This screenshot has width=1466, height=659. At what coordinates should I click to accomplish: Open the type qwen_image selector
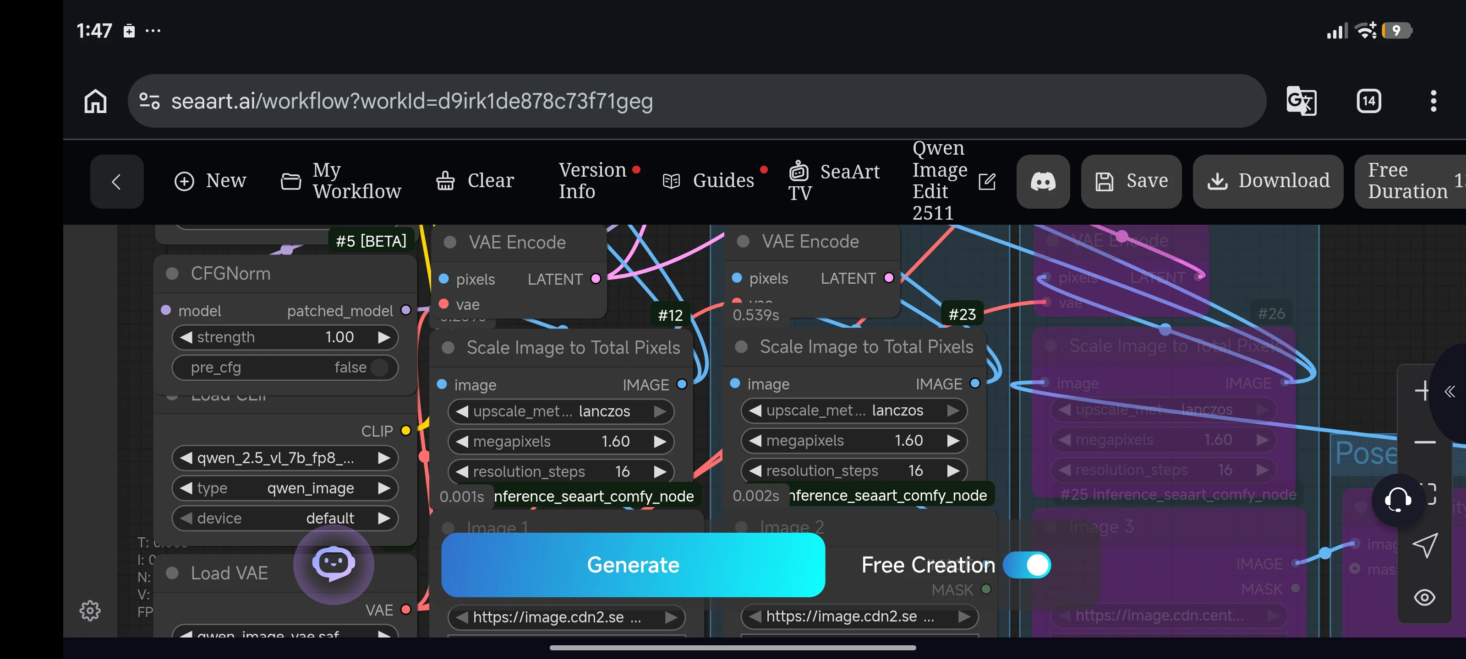coord(285,488)
